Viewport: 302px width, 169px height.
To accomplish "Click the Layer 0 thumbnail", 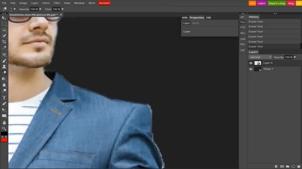I will 258,63.
